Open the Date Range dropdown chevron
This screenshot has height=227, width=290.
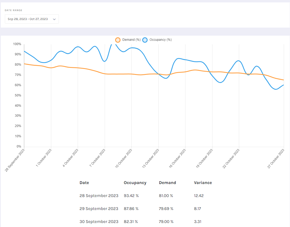coord(54,19)
